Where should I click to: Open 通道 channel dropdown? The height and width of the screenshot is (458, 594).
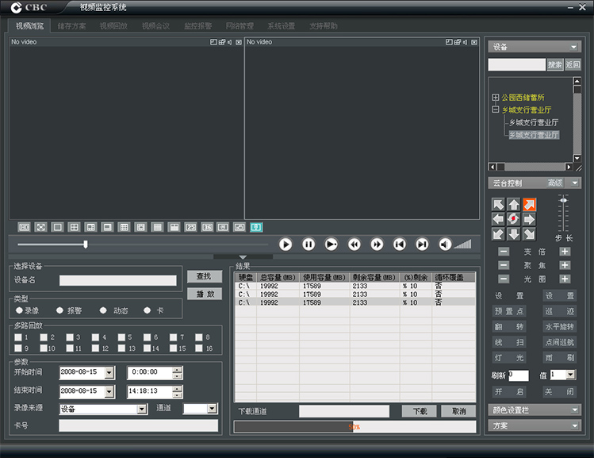coord(213,408)
